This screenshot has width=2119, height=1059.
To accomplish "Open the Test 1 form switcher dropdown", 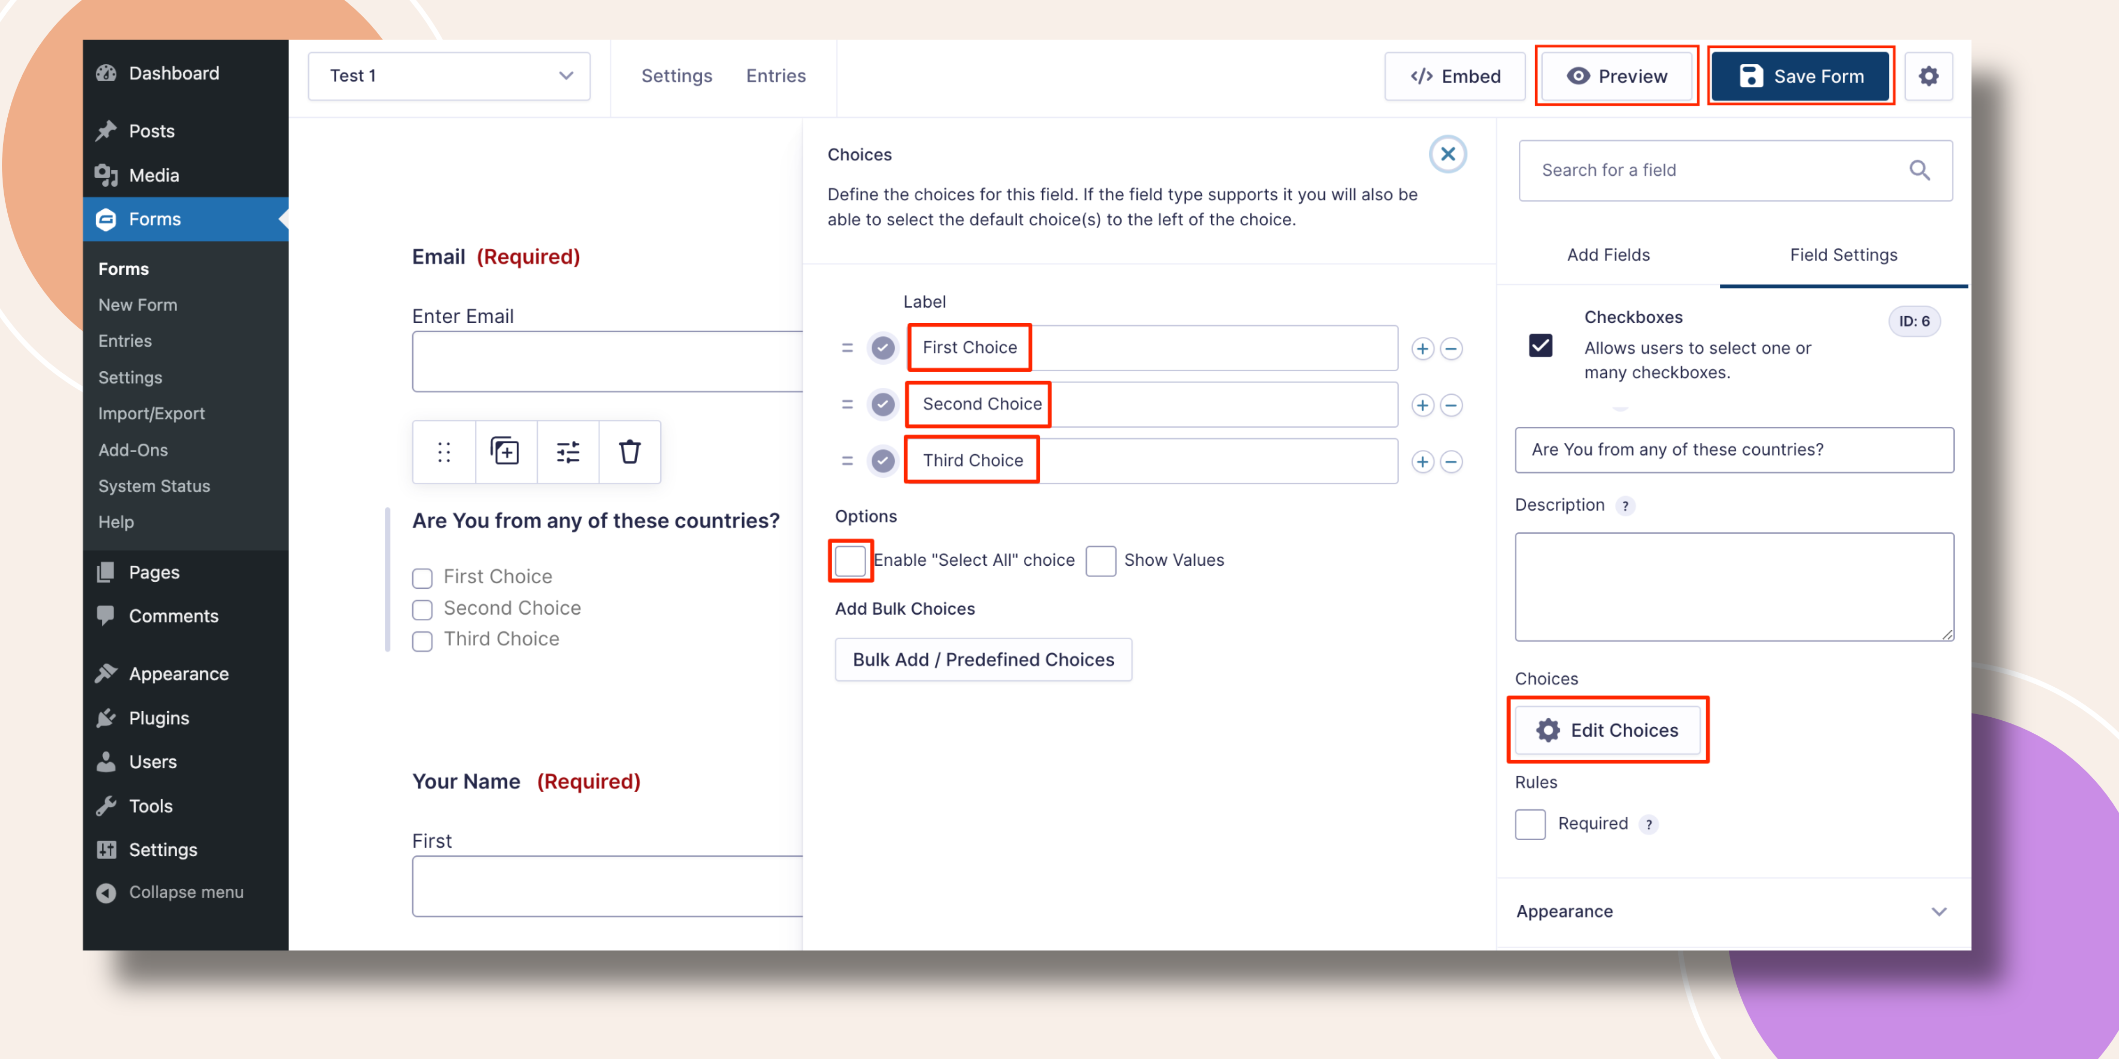I will click(x=449, y=76).
